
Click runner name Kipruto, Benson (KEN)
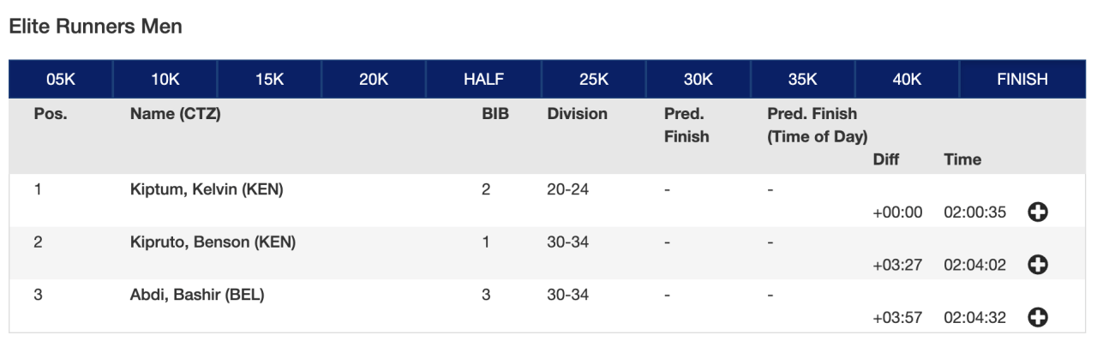[213, 242]
